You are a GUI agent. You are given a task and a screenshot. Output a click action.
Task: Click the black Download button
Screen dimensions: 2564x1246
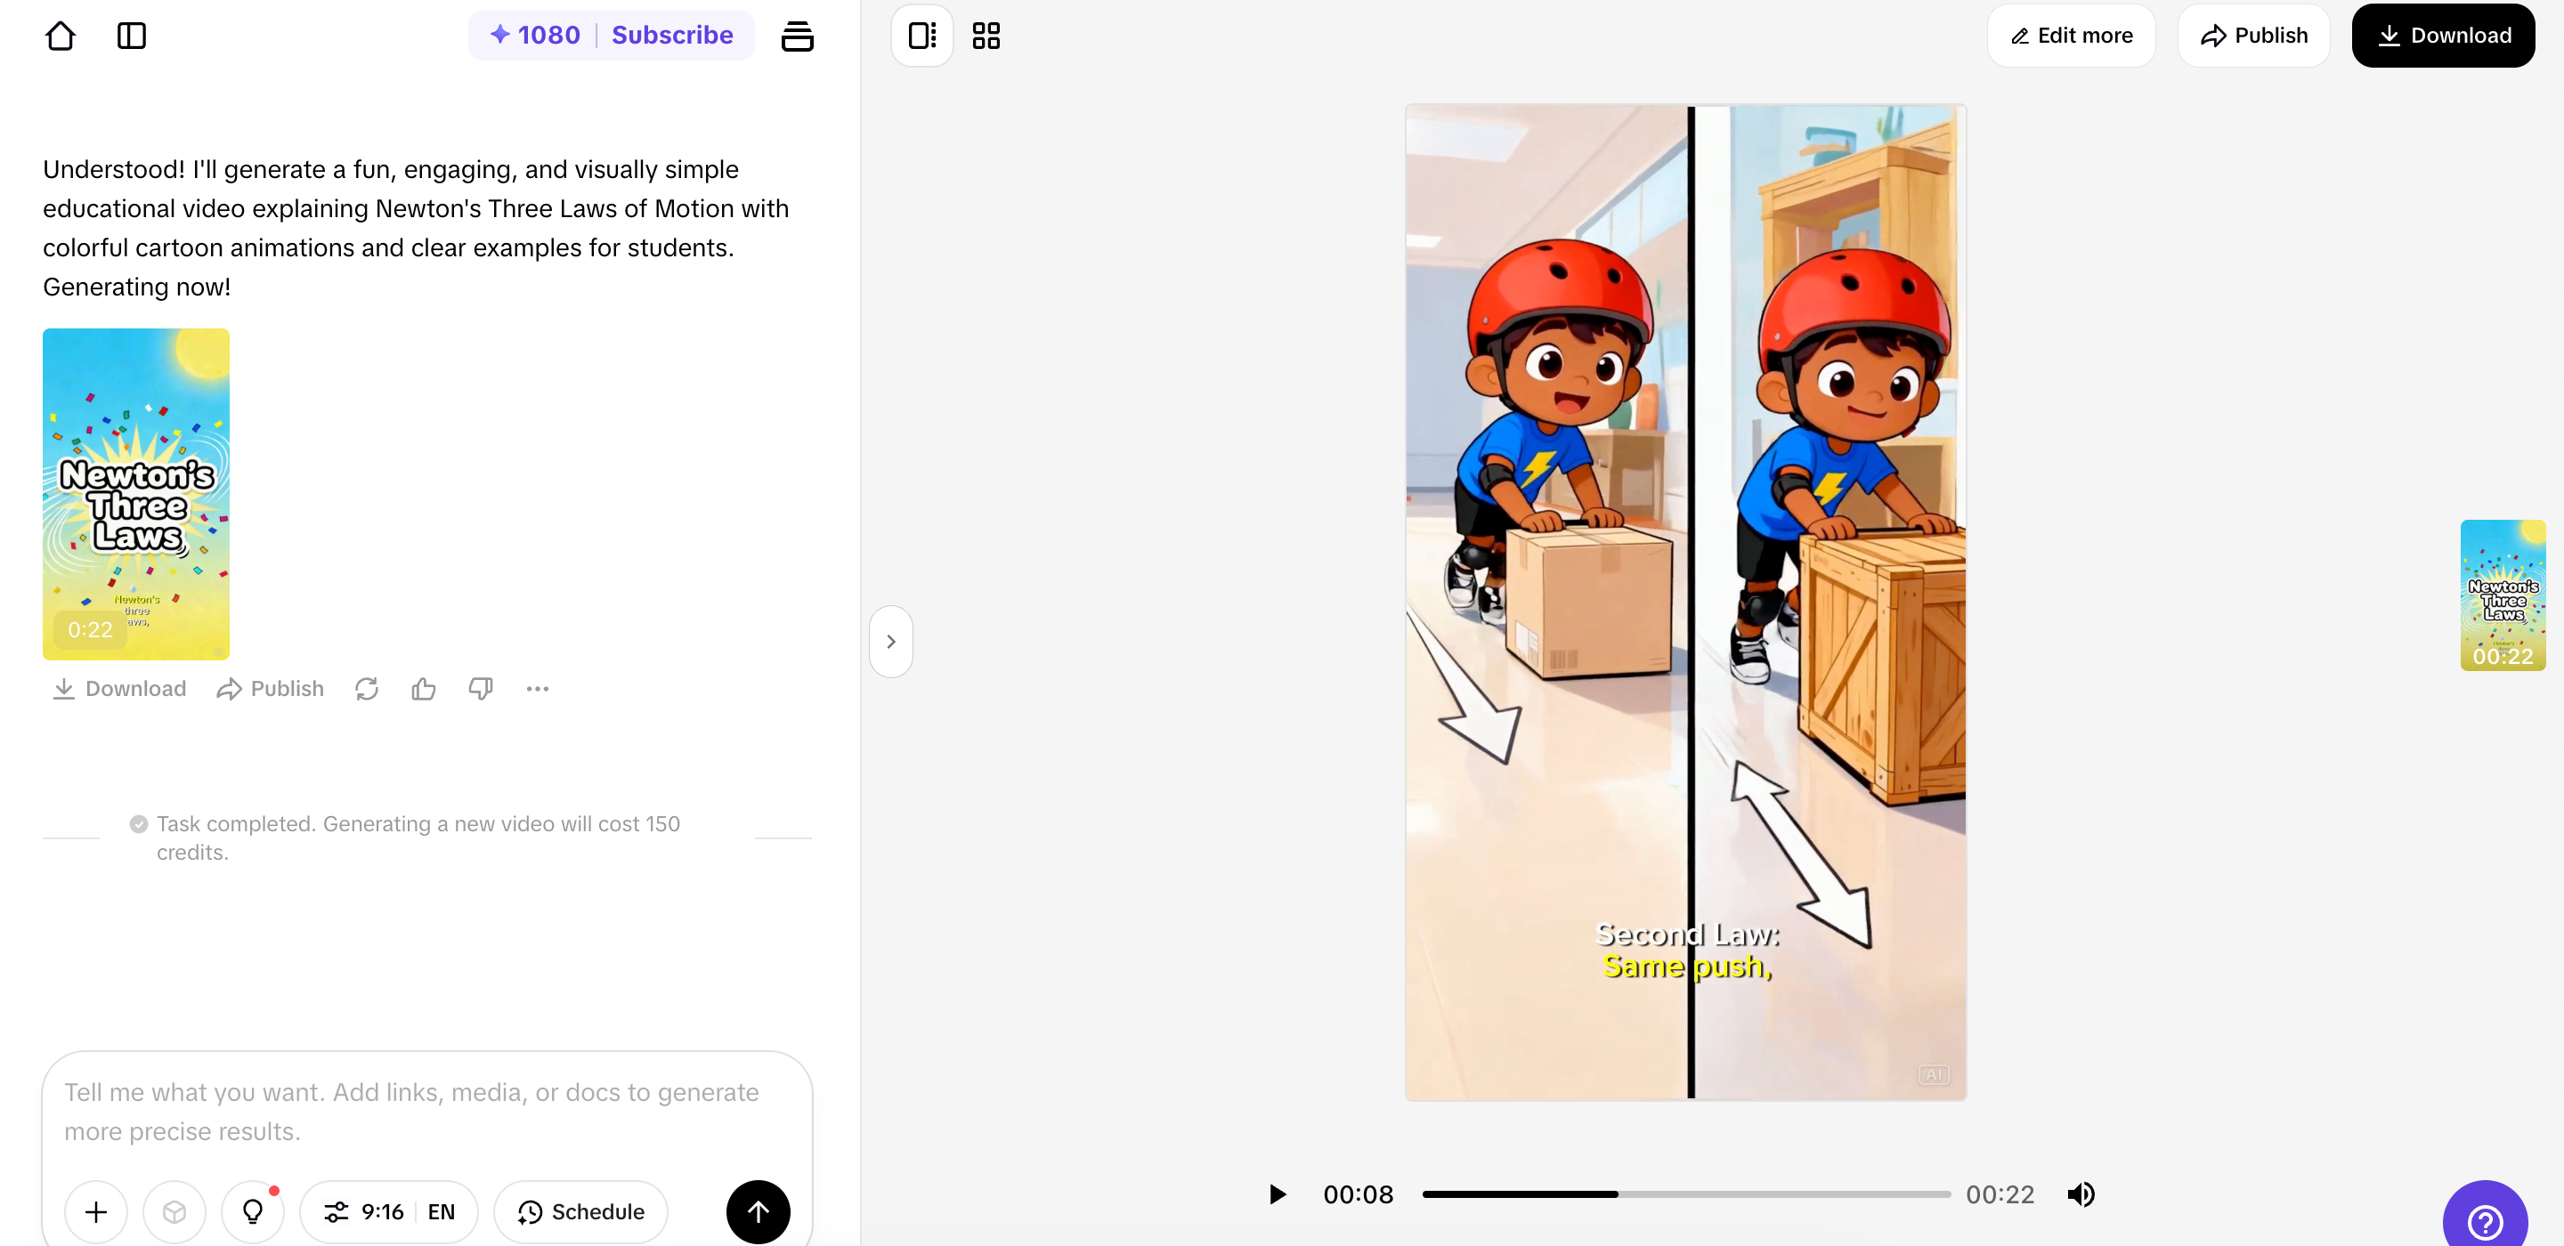[2443, 36]
